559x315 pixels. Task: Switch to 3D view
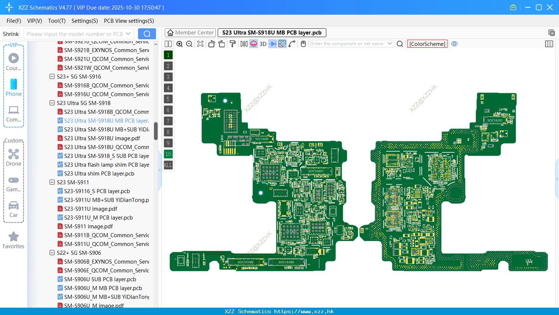pyautogui.click(x=263, y=44)
